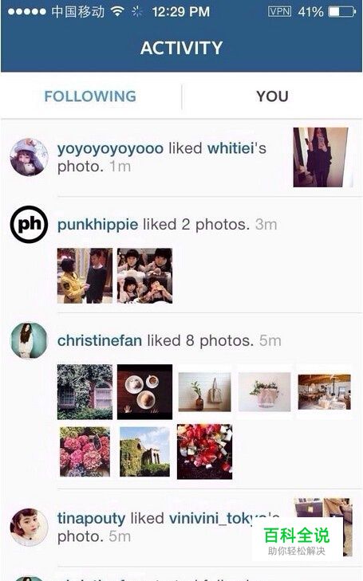Open the yoyoyoyoyooo username link
The width and height of the screenshot is (363, 581).
coord(110,148)
